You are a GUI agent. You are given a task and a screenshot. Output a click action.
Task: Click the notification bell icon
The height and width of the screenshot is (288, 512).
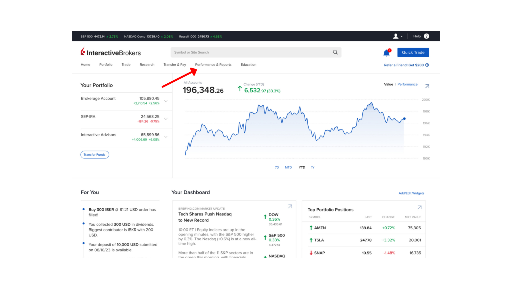(x=386, y=53)
